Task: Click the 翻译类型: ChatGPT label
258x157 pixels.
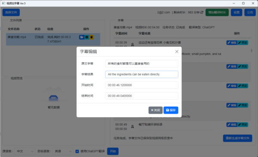Action: tap(202, 27)
